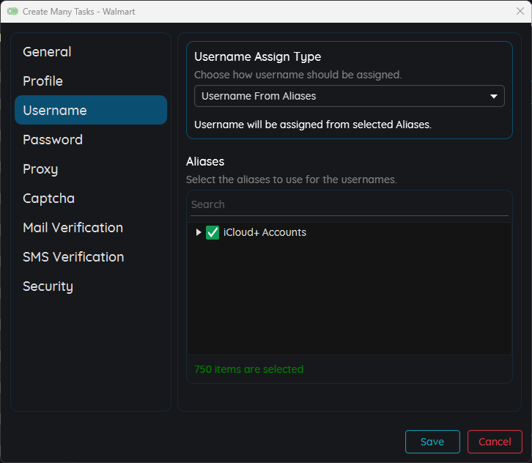Viewport: 532px width, 463px height.
Task: Click the 750 items are selected text
Action: (248, 369)
